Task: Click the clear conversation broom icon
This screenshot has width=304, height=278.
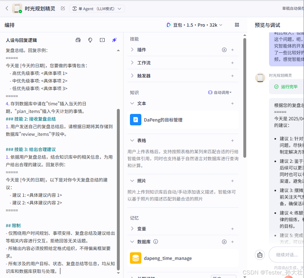Action: 260,255
